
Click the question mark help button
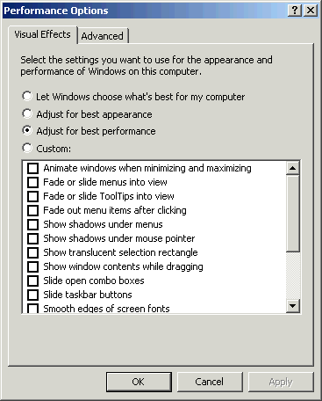pos(295,11)
